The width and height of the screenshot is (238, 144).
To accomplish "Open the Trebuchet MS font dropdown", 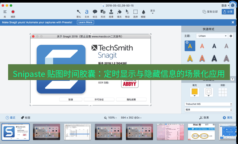I will 209,104.
